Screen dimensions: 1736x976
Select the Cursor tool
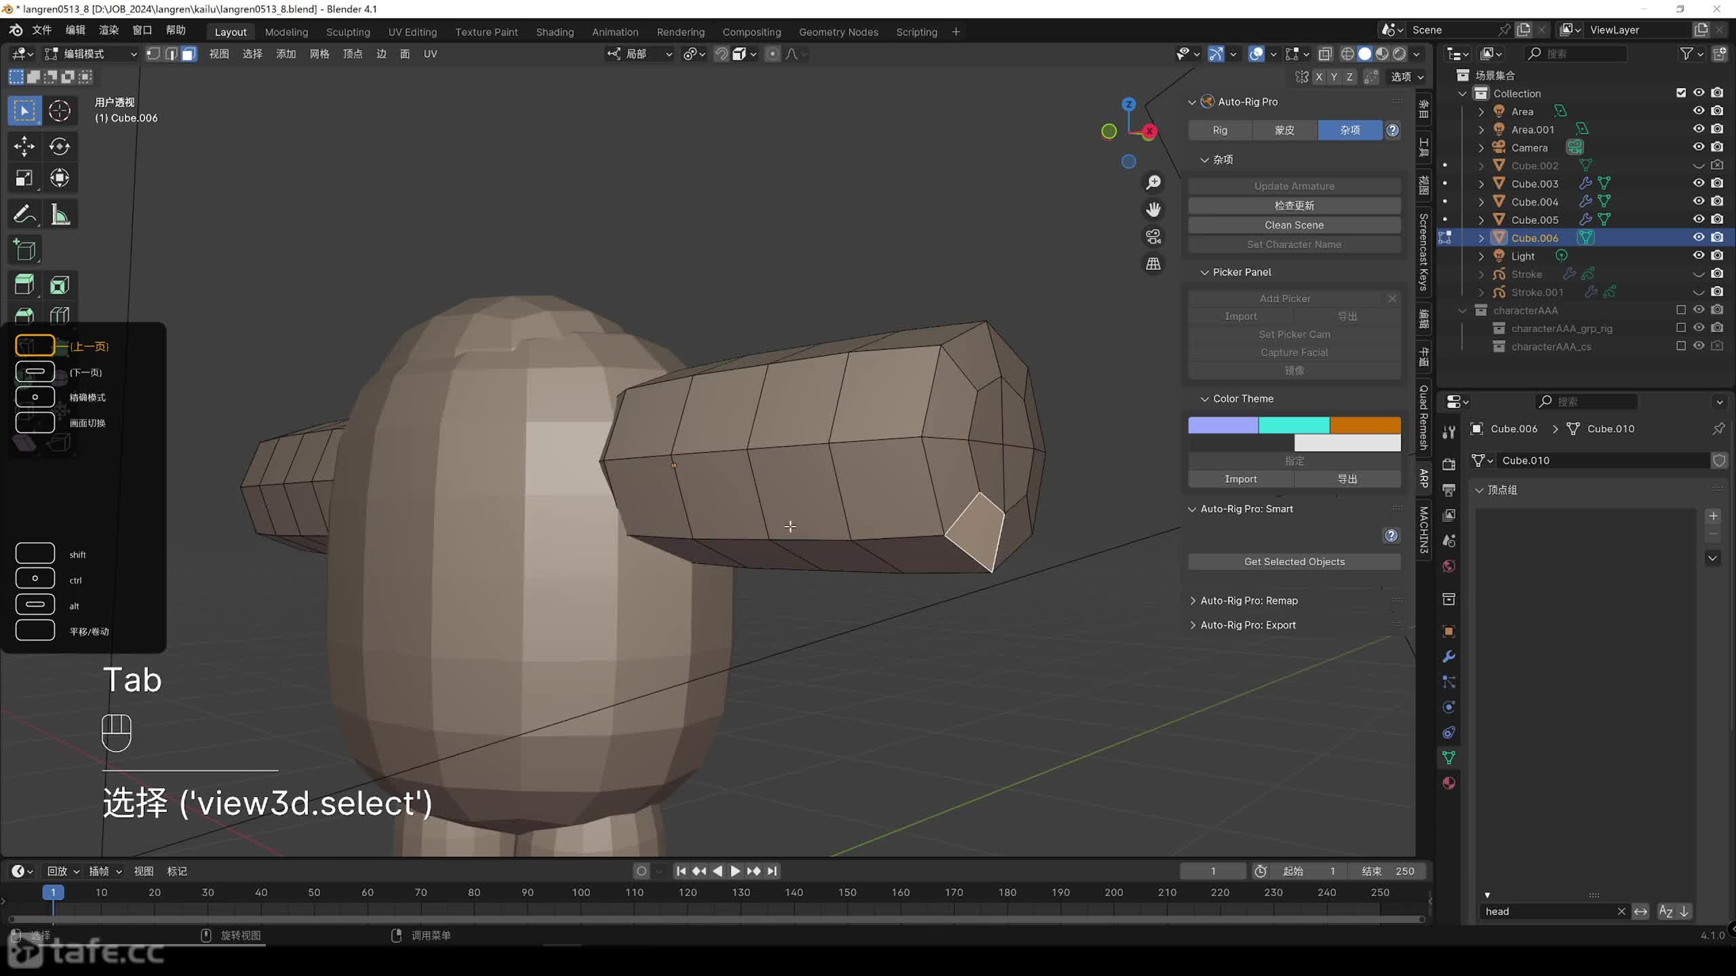coord(60,111)
